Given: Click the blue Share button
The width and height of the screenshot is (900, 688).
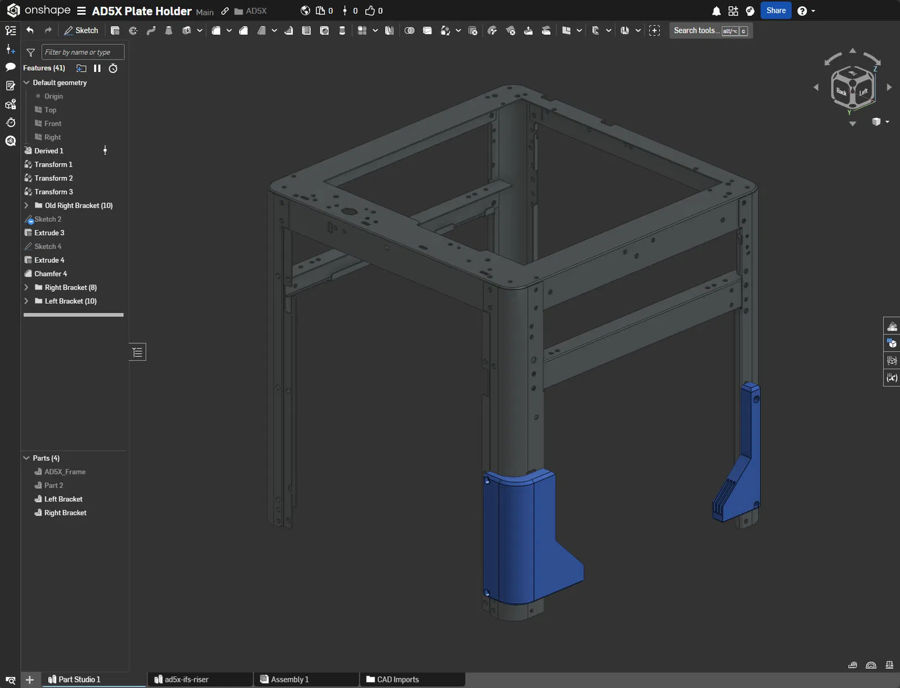Looking at the screenshot, I should (x=776, y=11).
